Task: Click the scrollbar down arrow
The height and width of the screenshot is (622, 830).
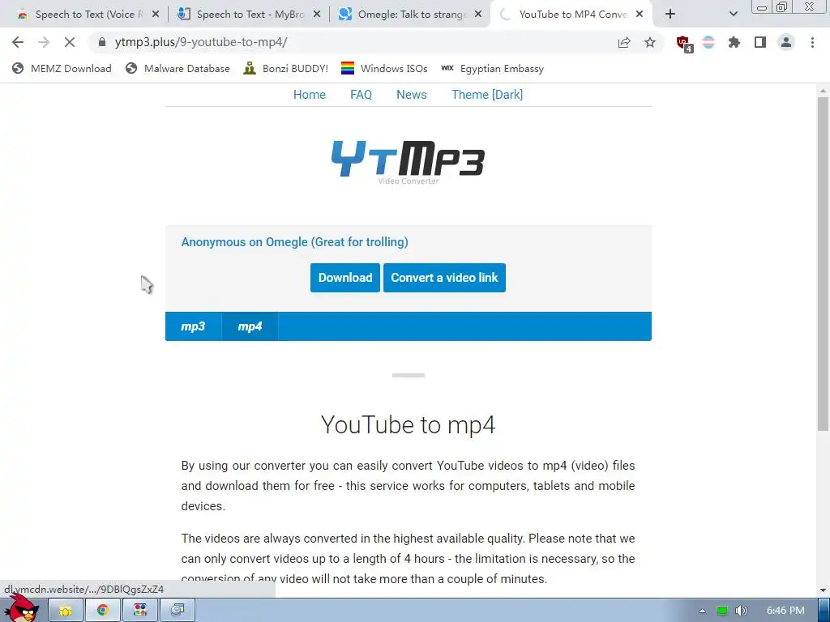Action: coord(823,590)
